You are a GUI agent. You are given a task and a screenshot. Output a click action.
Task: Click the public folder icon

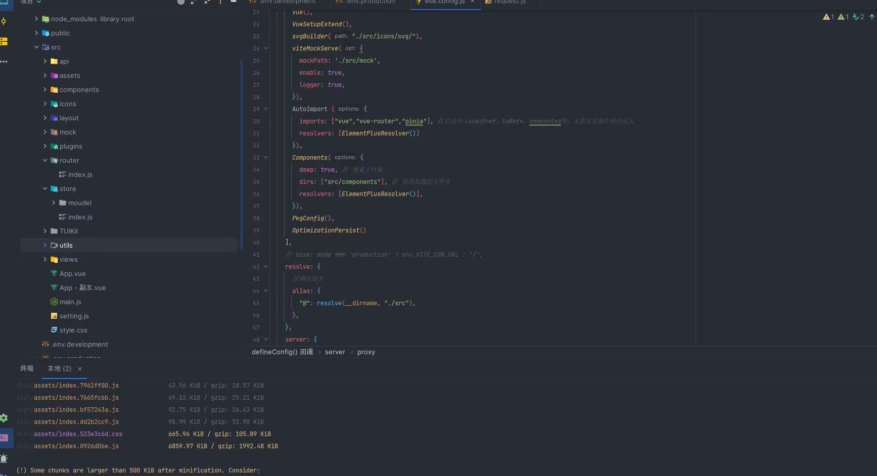(x=45, y=33)
